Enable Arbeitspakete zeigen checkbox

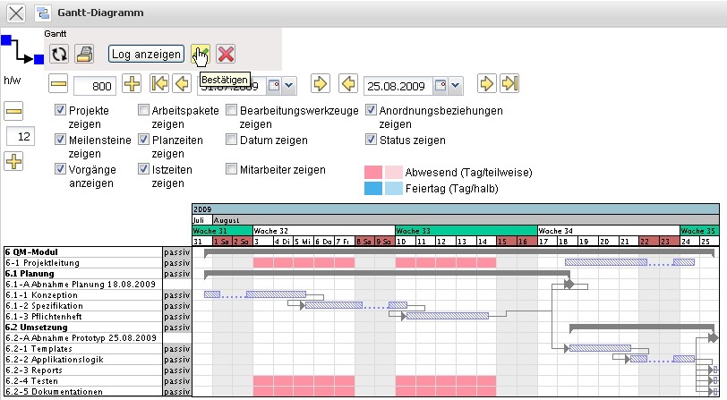[143, 111]
